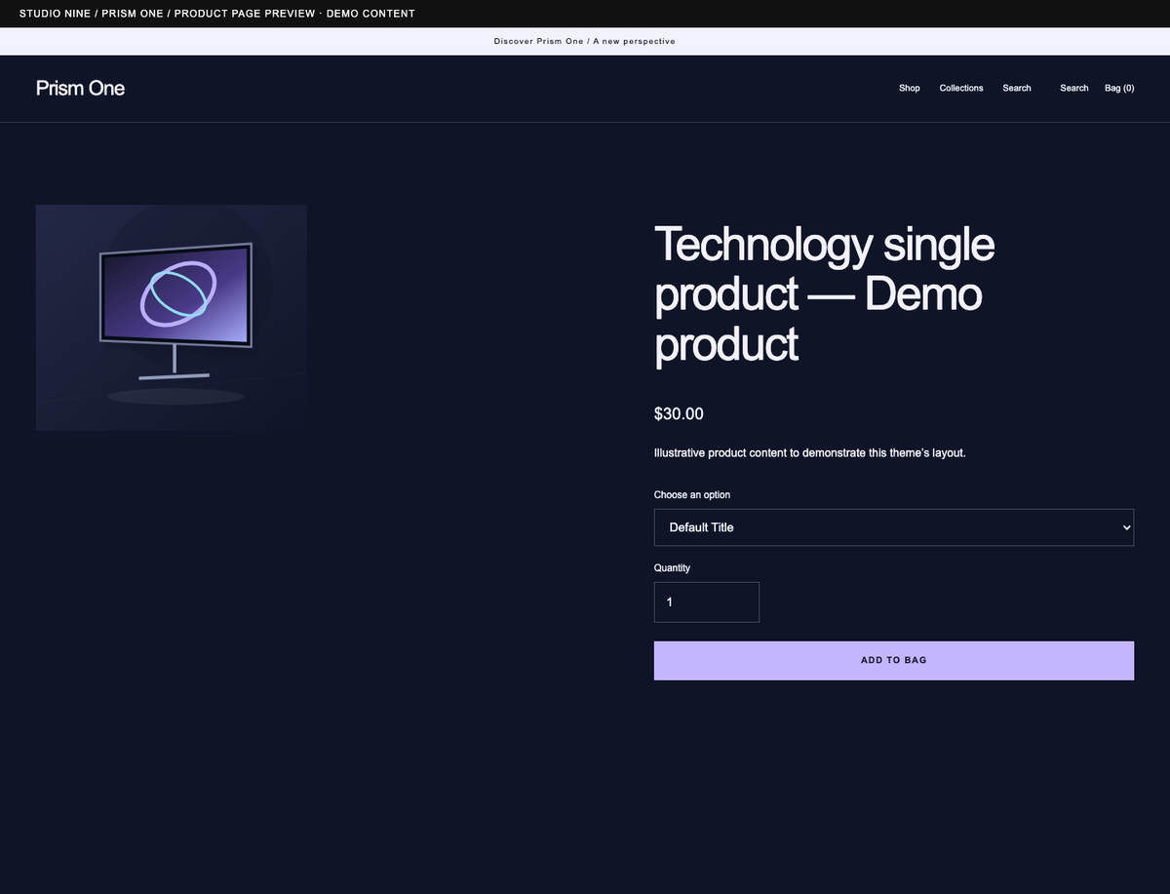Click the Studio Nine preview banner text
The width and height of the screenshot is (1170, 894).
point(217,14)
